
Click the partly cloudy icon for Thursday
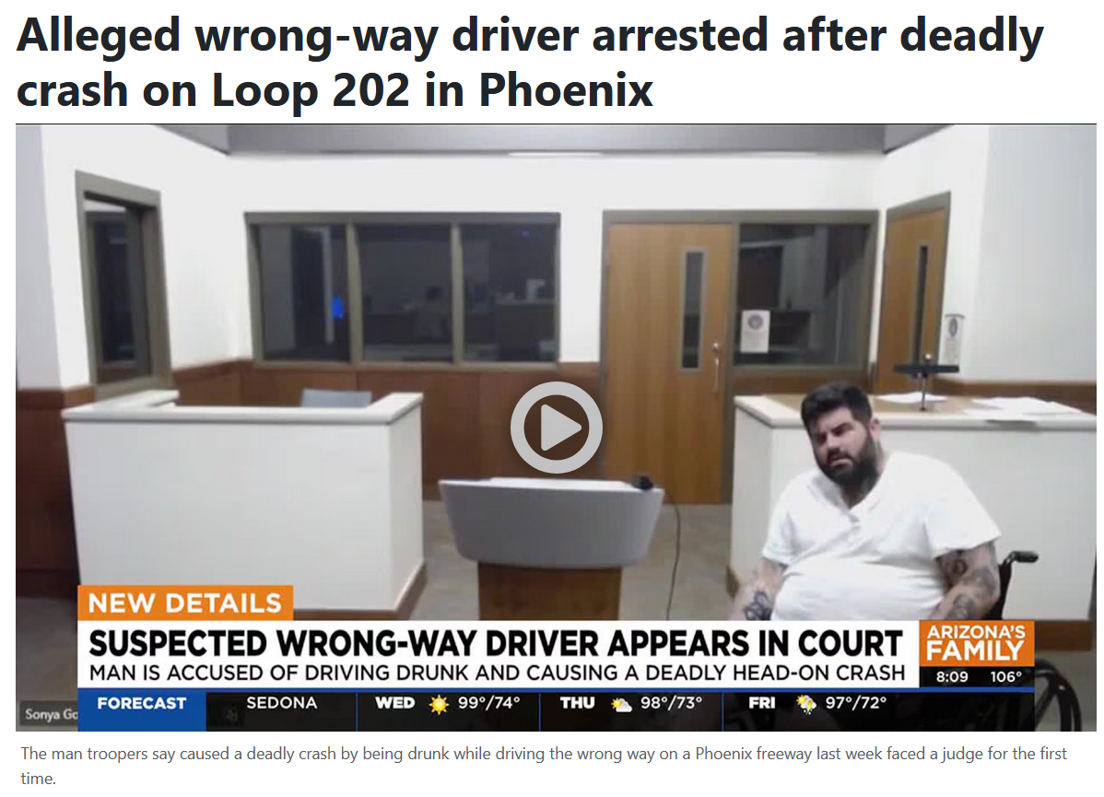621,704
